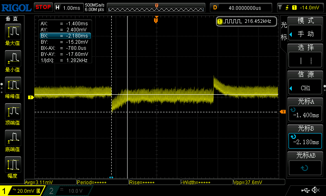This screenshot has width=326, height=196.
Task: Click the Vpp=37.6mV measurement
Action: (x=259, y=183)
